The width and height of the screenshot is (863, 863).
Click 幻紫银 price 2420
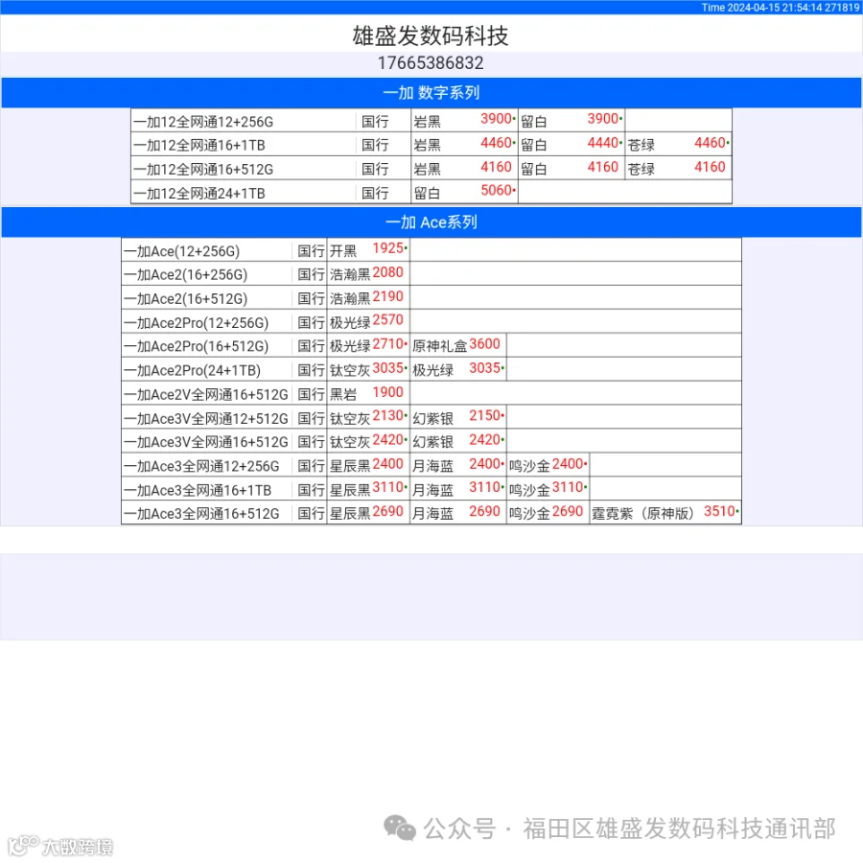click(485, 440)
